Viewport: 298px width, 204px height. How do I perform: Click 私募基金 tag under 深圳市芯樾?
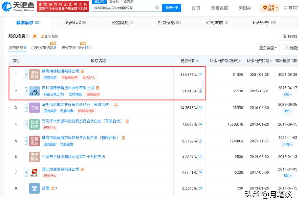(67, 111)
